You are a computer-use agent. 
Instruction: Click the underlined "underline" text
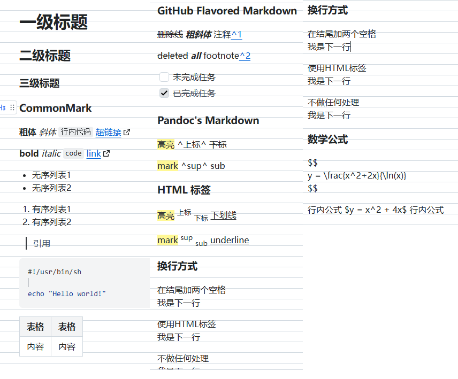pos(230,240)
